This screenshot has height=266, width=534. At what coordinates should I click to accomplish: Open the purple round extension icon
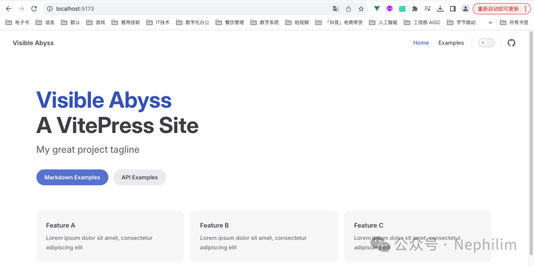[x=390, y=9]
